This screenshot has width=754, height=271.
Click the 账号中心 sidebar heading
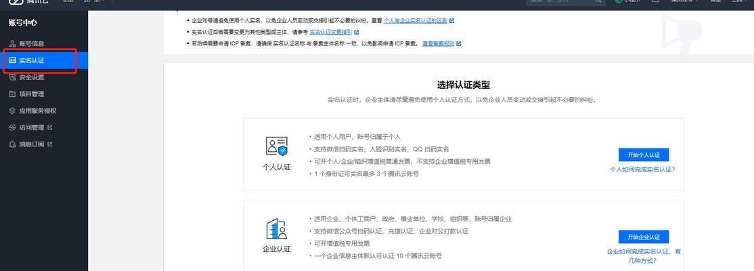[x=22, y=22]
